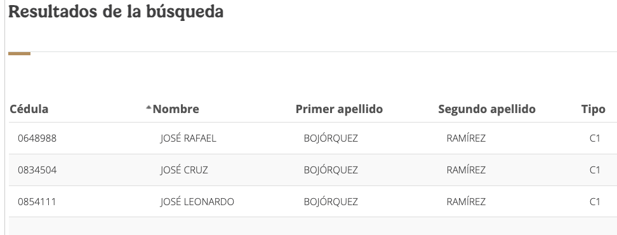Open the JOSÉ LEONARDO record

pos(197,201)
